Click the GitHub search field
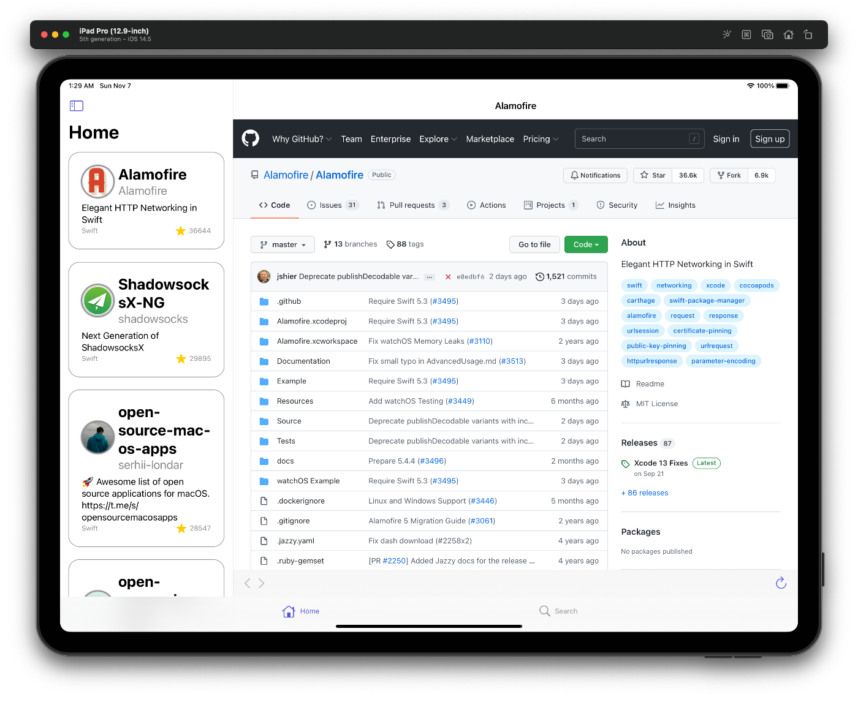The image size is (858, 702). [639, 139]
